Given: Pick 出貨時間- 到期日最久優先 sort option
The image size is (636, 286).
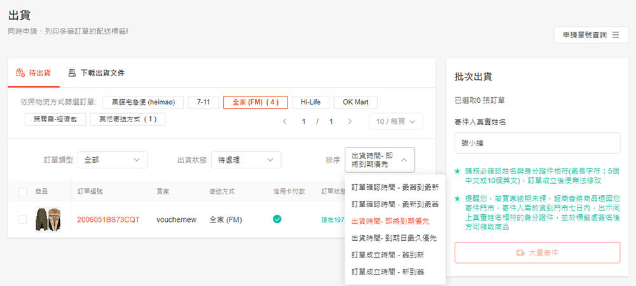Looking at the screenshot, I should (x=395, y=238).
